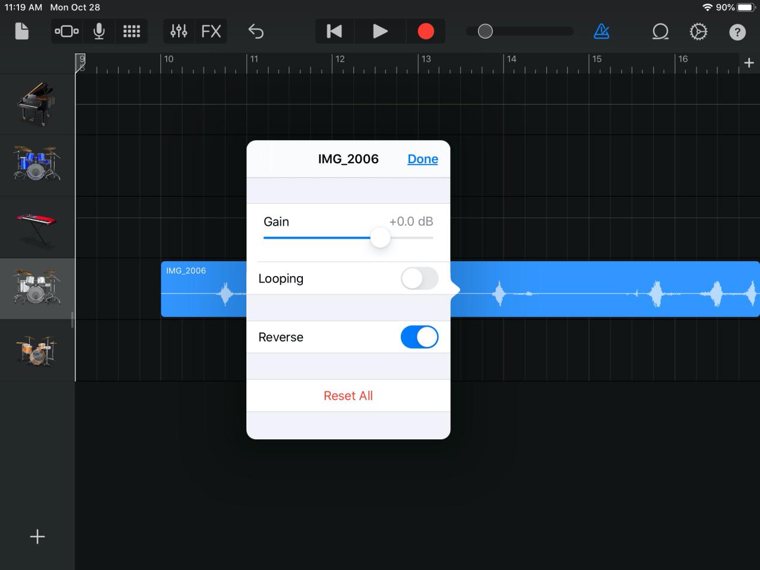
Task: Open the help question mark
Action: [737, 31]
